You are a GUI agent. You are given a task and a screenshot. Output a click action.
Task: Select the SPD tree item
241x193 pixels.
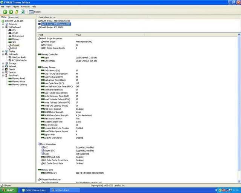tap(14, 42)
